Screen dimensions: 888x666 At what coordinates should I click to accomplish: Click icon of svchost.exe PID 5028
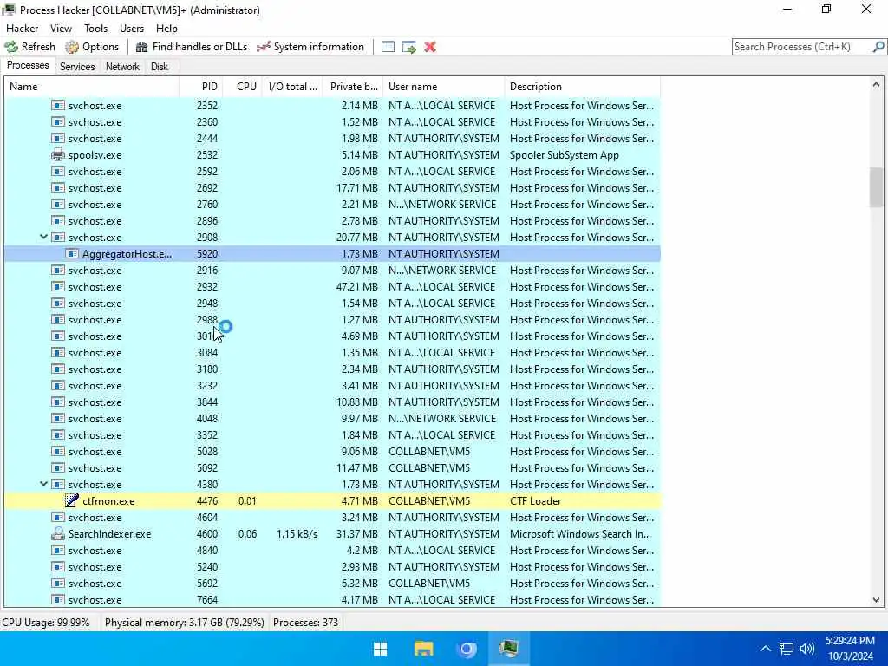(58, 451)
